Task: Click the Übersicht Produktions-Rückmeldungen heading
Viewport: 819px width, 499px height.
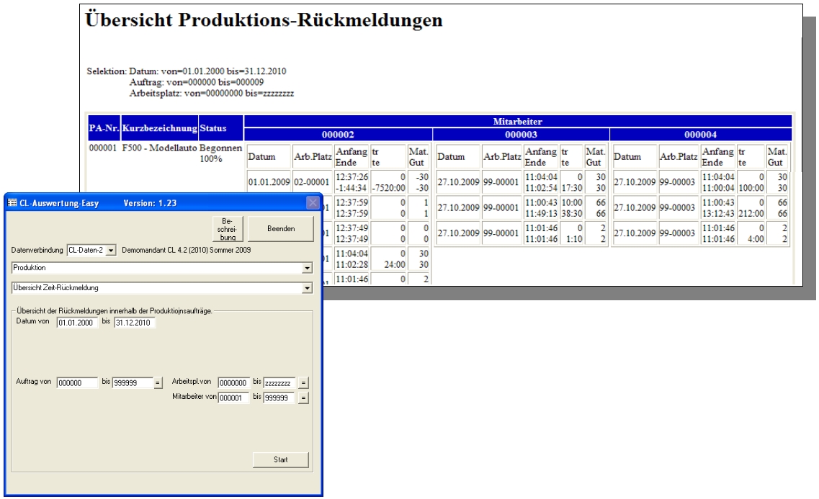Action: point(264,20)
